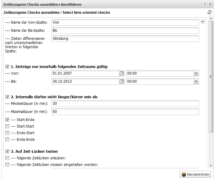Click the vertical scrollbar thumb
Screen dimensions: 214x180
pyautogui.click(x=211, y=77)
